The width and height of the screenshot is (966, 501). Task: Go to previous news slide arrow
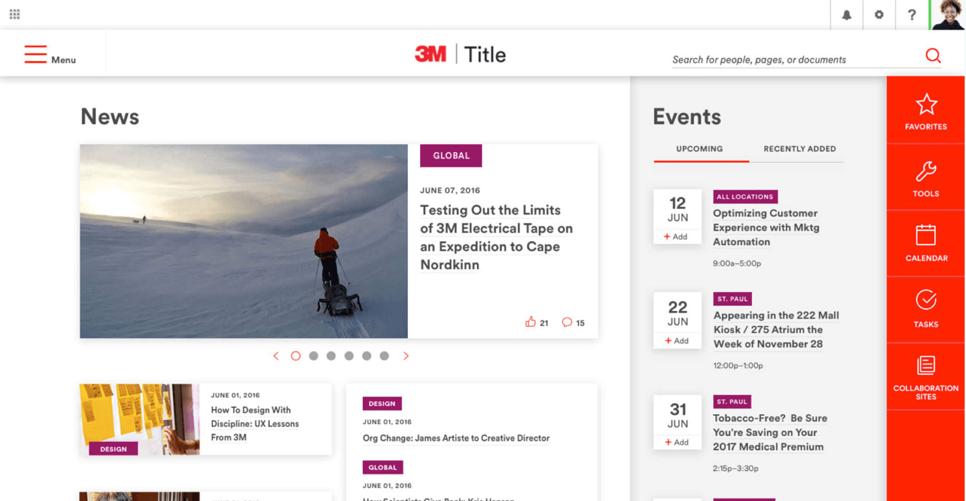click(x=276, y=356)
